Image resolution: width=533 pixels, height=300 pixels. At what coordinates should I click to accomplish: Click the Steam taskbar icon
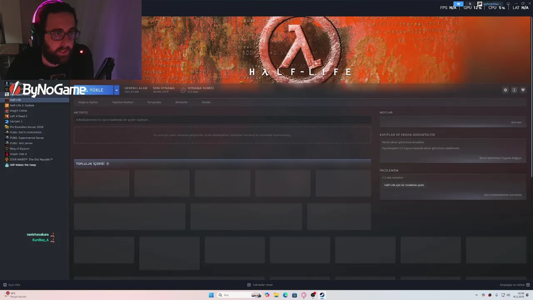[x=322, y=295]
